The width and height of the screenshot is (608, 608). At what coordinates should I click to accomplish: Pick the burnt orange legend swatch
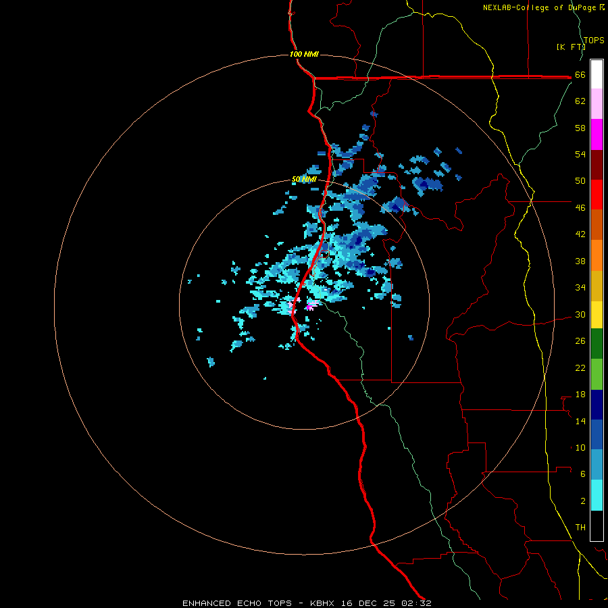(x=597, y=225)
